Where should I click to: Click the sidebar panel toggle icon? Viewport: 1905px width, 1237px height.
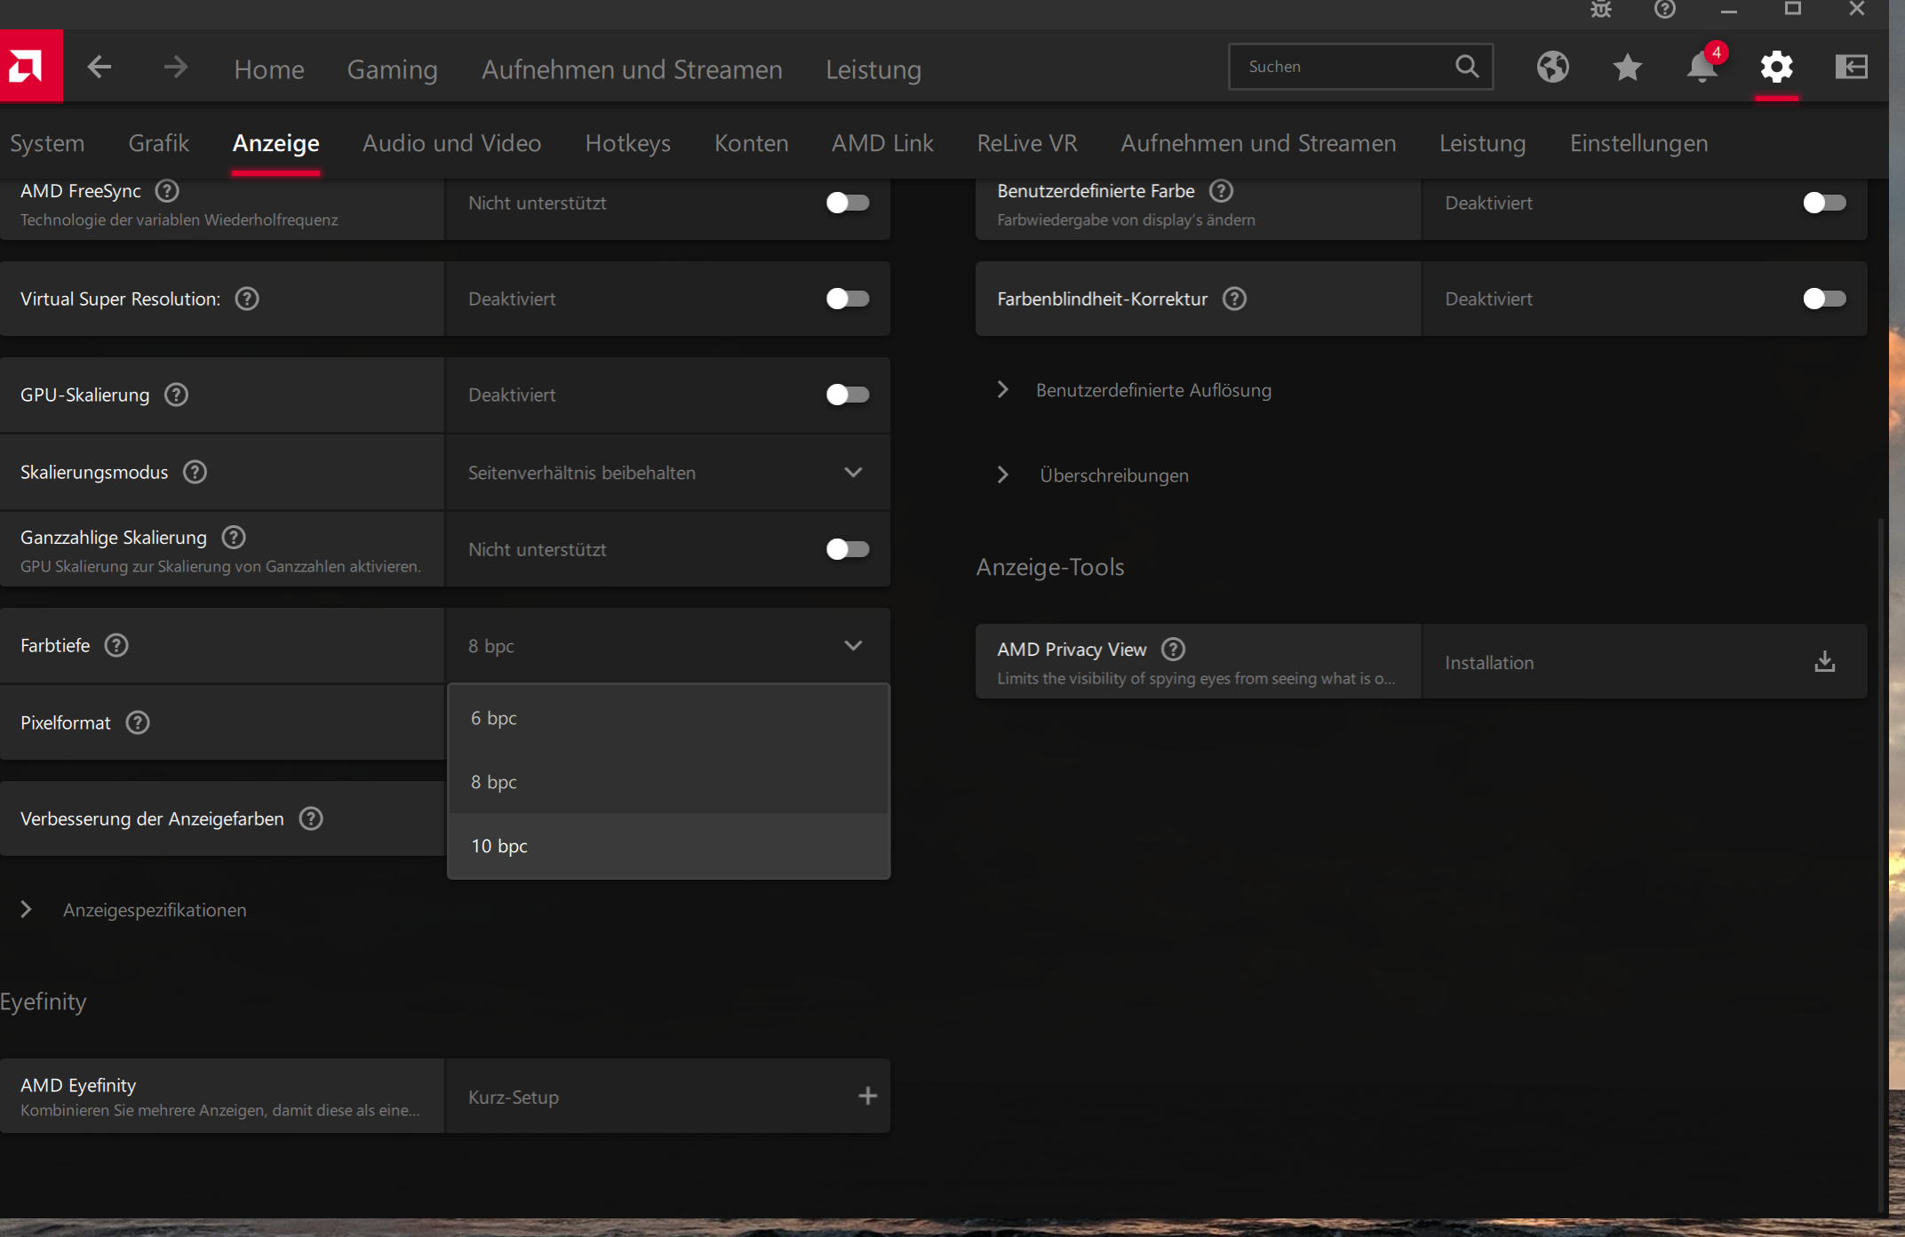pos(1851,67)
